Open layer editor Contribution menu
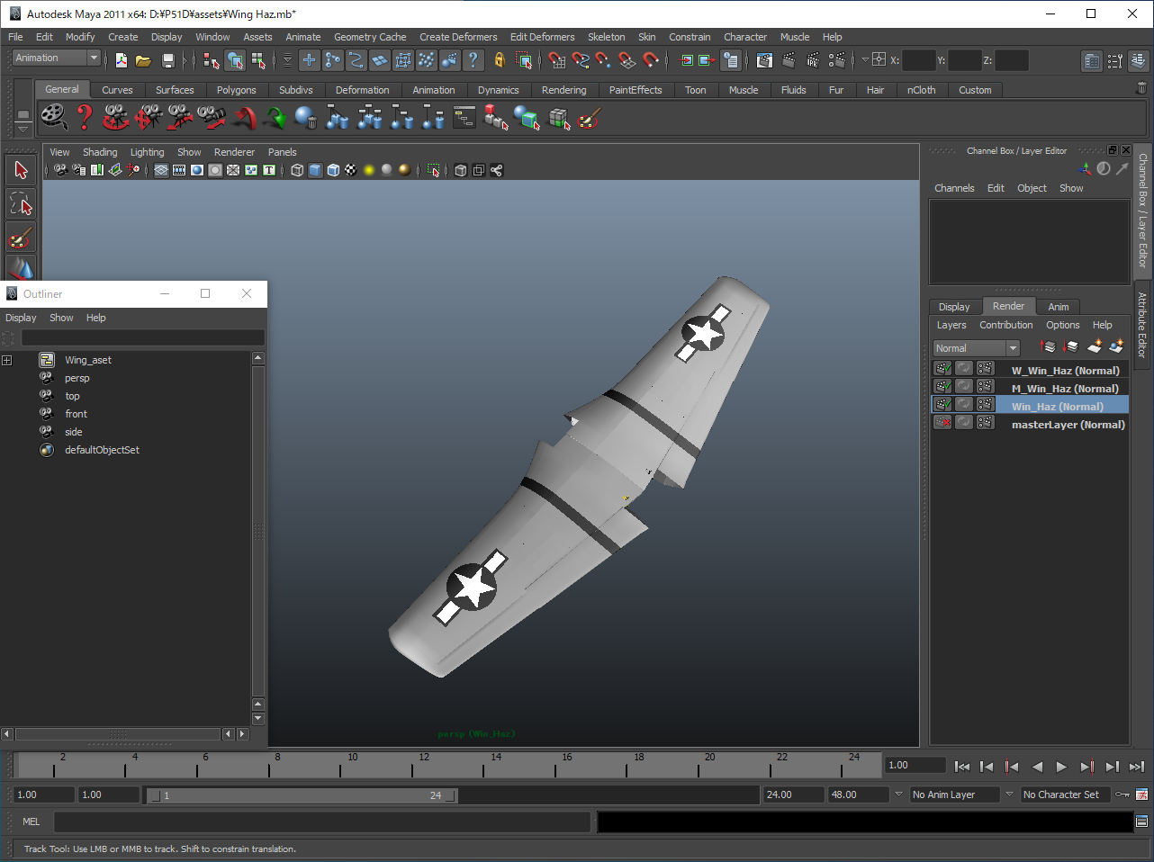The width and height of the screenshot is (1154, 862). (x=1006, y=325)
